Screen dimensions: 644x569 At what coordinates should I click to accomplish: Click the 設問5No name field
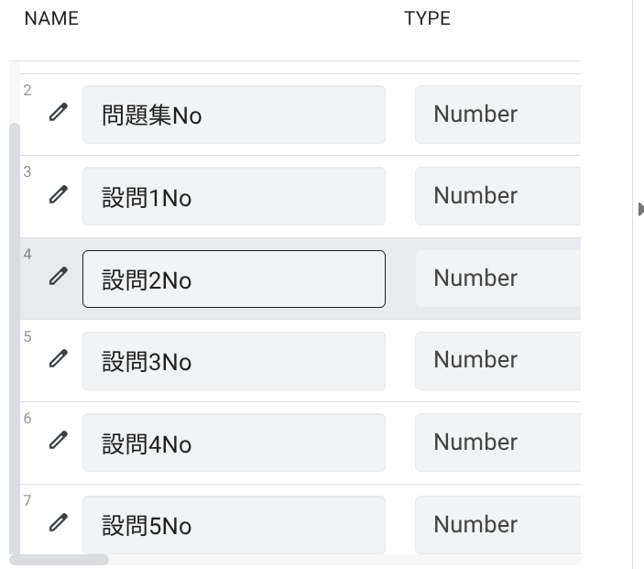click(234, 525)
